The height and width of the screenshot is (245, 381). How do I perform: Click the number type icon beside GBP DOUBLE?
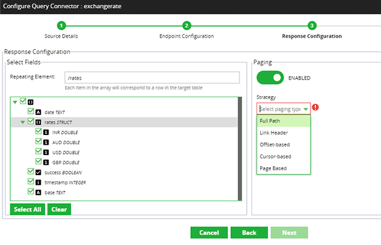click(46, 162)
